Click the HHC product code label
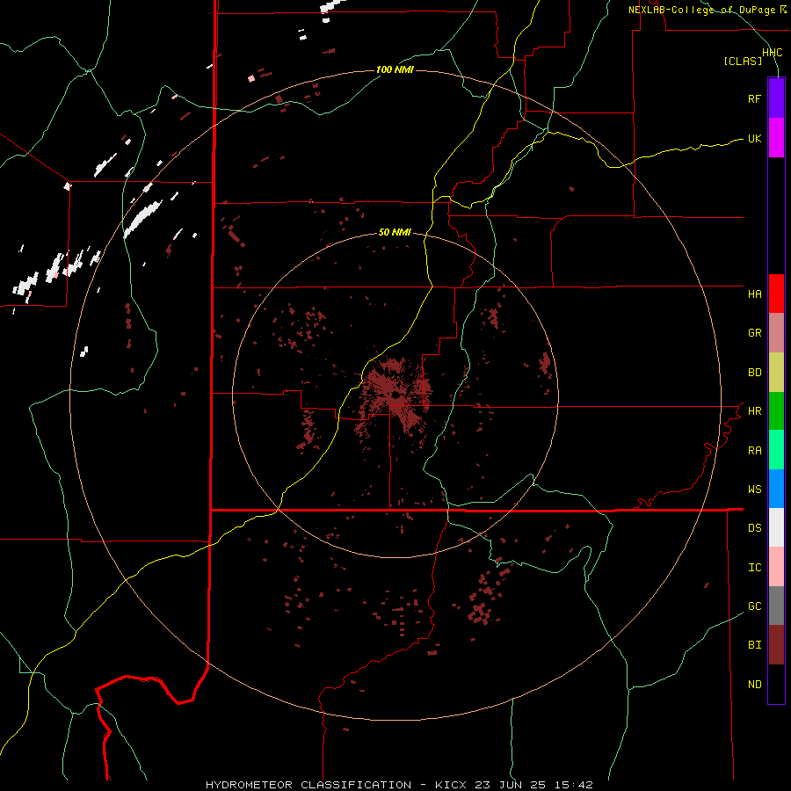This screenshot has width=791, height=791. [x=772, y=53]
